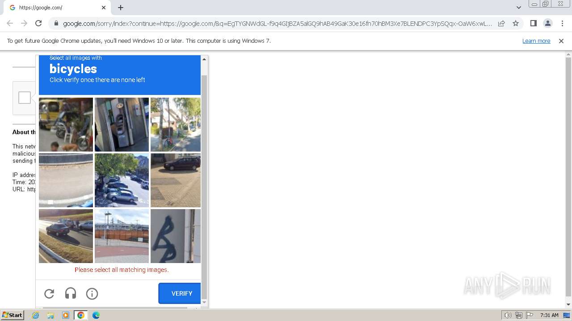The image size is (572, 321).
Task: View site information via padlock icon
Action: pyautogui.click(x=56, y=23)
